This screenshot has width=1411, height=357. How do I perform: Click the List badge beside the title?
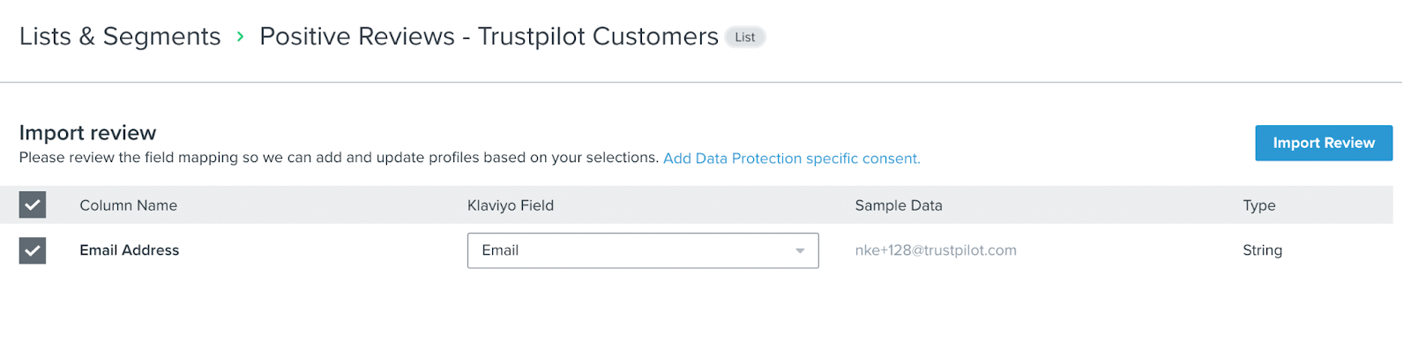point(745,37)
